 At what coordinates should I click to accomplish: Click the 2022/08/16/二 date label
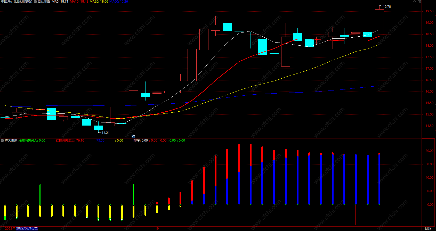coord(27,228)
